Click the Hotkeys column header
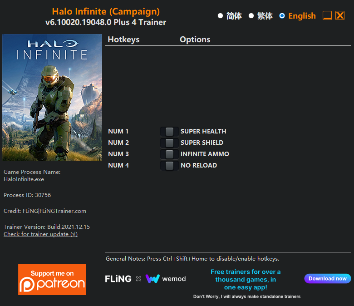Viewport: 354px width, 306px height. (x=124, y=39)
